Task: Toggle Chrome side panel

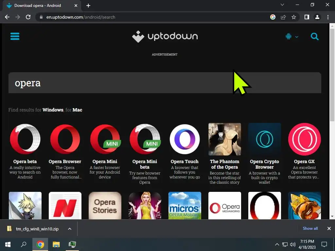Action: (x=307, y=17)
